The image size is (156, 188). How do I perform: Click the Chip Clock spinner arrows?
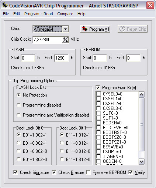click(x=65, y=40)
